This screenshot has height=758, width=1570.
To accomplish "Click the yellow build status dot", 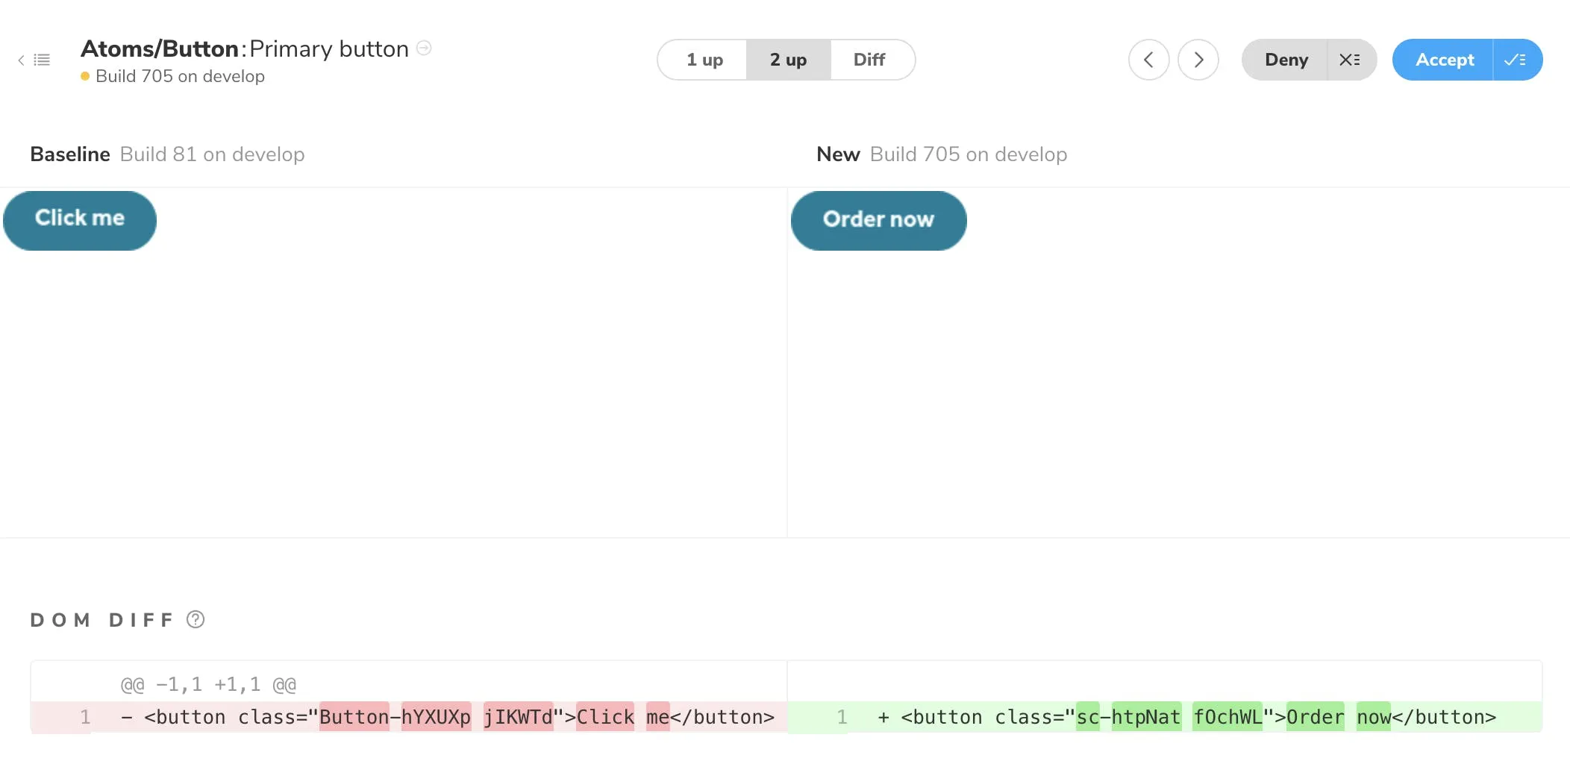I will point(85,76).
